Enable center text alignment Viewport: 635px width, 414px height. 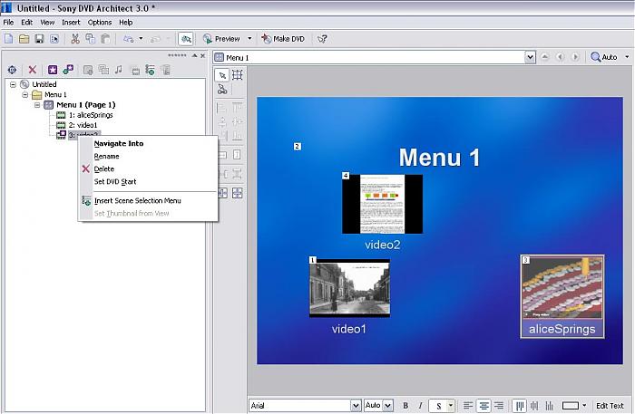484,406
